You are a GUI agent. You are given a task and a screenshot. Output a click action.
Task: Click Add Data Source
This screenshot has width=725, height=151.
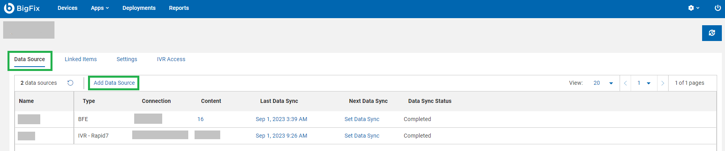114,83
